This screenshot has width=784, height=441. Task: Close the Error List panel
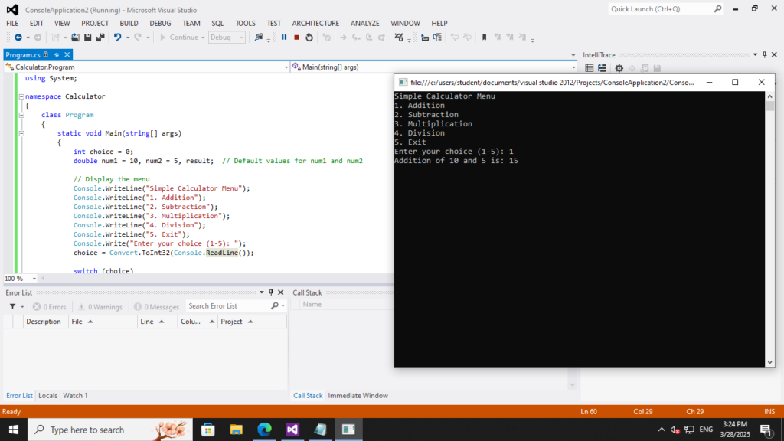click(280, 292)
